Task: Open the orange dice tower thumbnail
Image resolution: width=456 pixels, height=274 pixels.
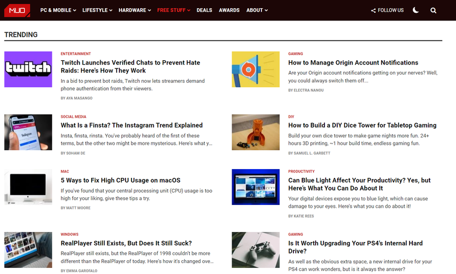Action: [x=255, y=132]
